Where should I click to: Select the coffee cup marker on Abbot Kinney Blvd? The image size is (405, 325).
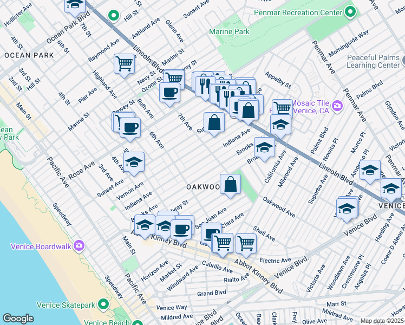tap(180, 229)
